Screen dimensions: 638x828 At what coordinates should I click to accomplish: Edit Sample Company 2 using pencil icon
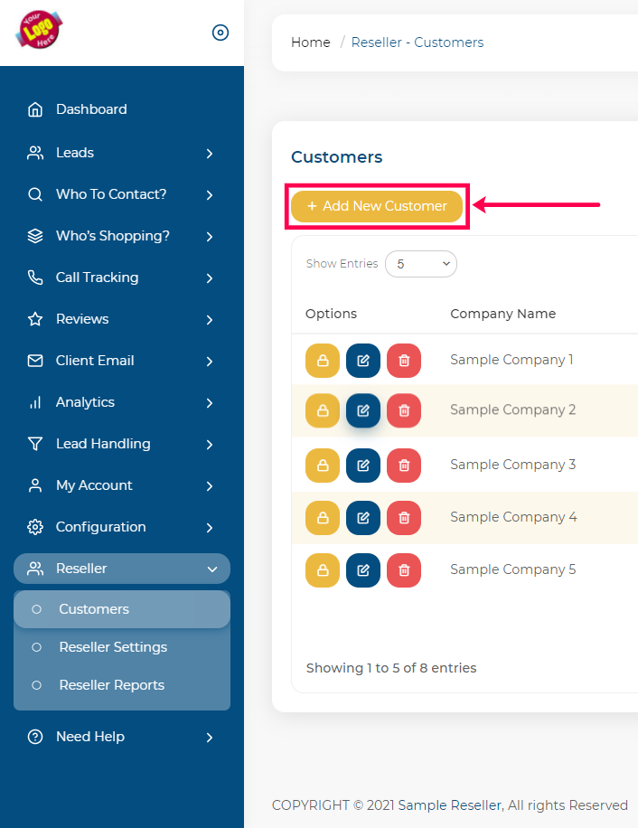point(363,410)
